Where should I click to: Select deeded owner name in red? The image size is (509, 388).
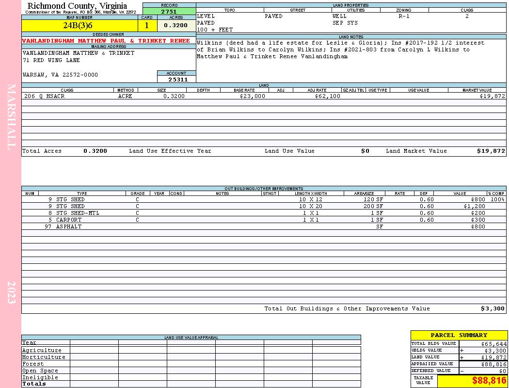coord(106,41)
